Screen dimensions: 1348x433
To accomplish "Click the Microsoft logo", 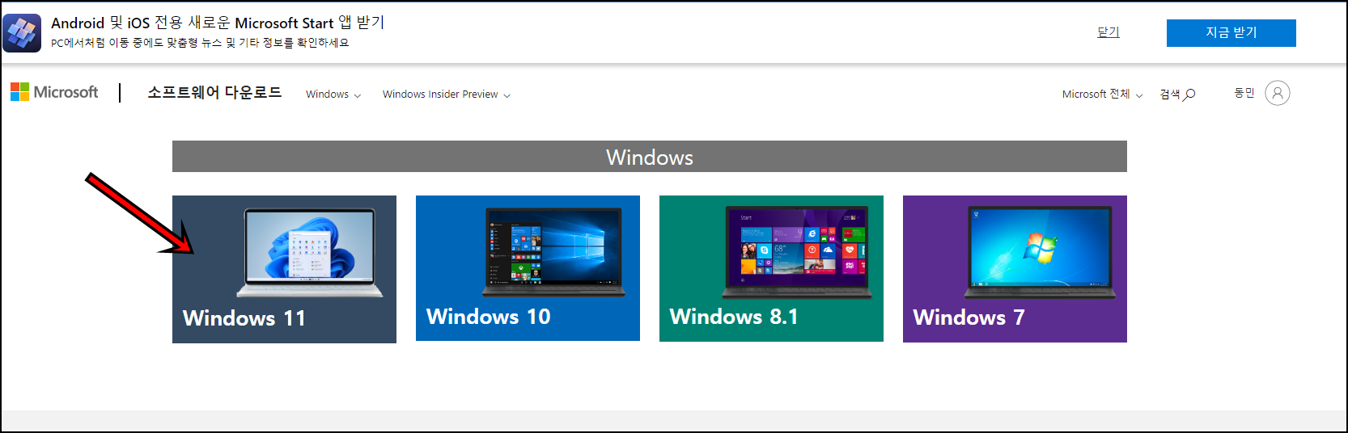I will click(54, 92).
